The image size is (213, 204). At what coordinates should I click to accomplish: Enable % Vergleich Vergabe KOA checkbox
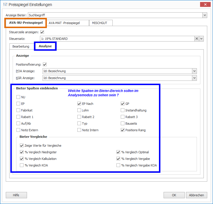click(x=118, y=165)
